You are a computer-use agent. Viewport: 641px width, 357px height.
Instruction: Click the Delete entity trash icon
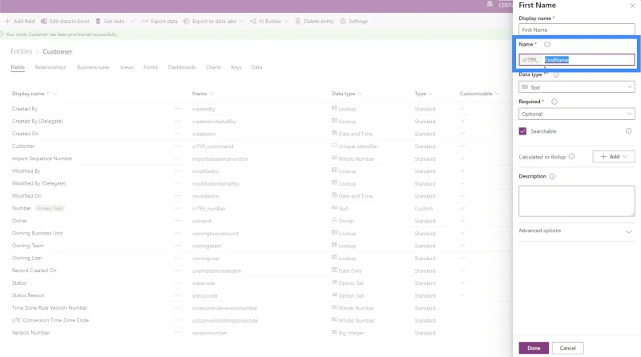pyautogui.click(x=298, y=22)
